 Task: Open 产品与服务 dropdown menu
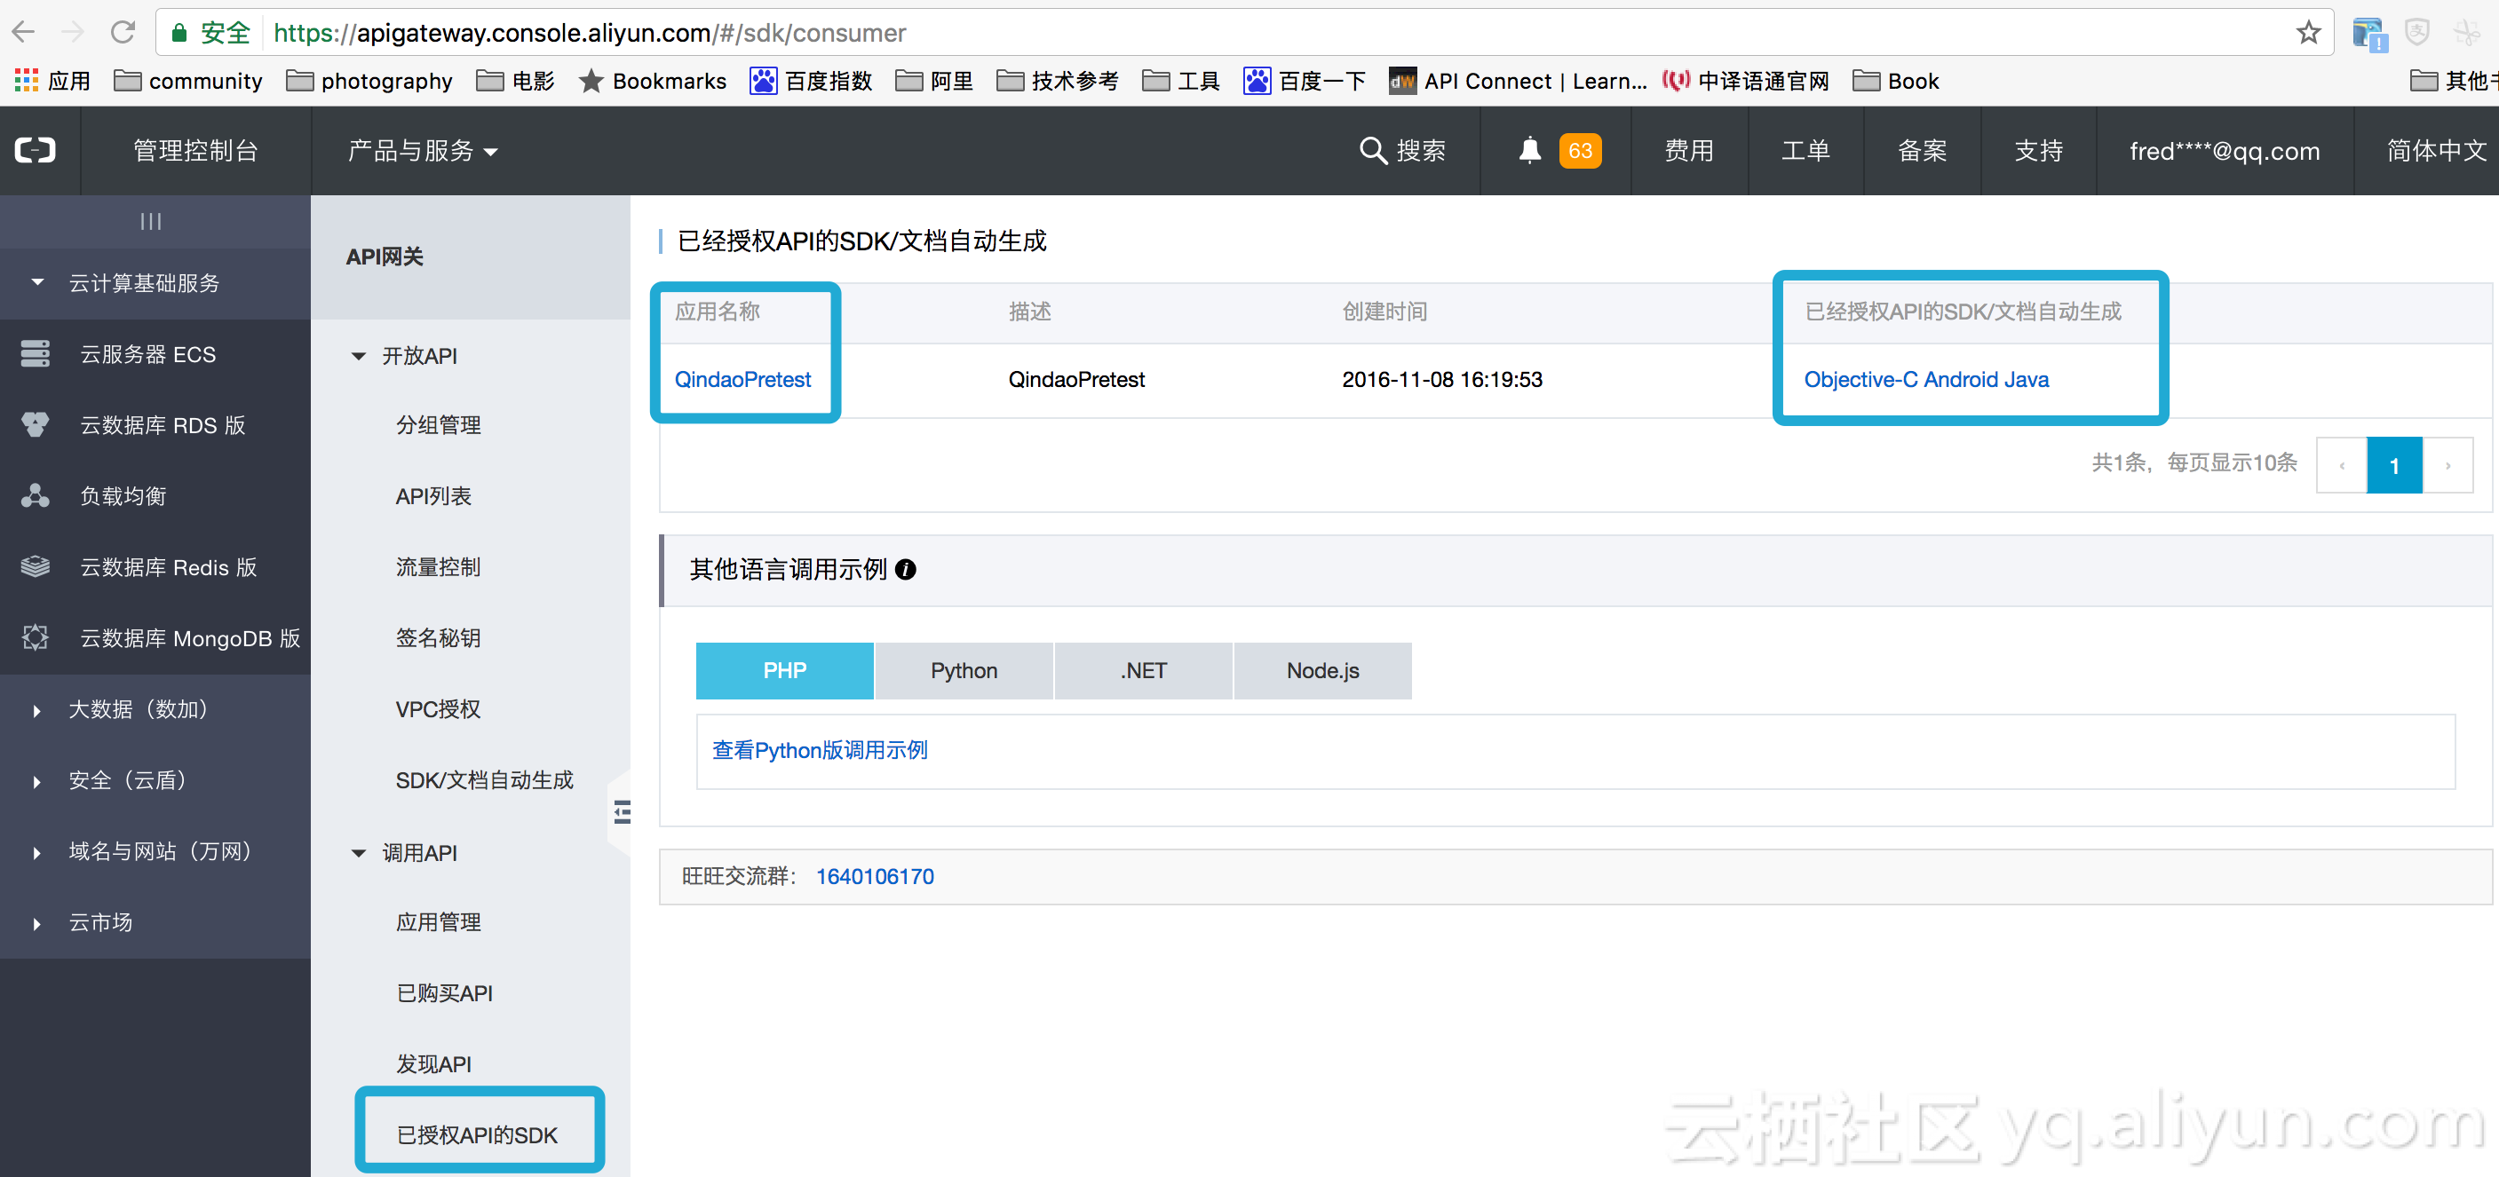pos(422,150)
